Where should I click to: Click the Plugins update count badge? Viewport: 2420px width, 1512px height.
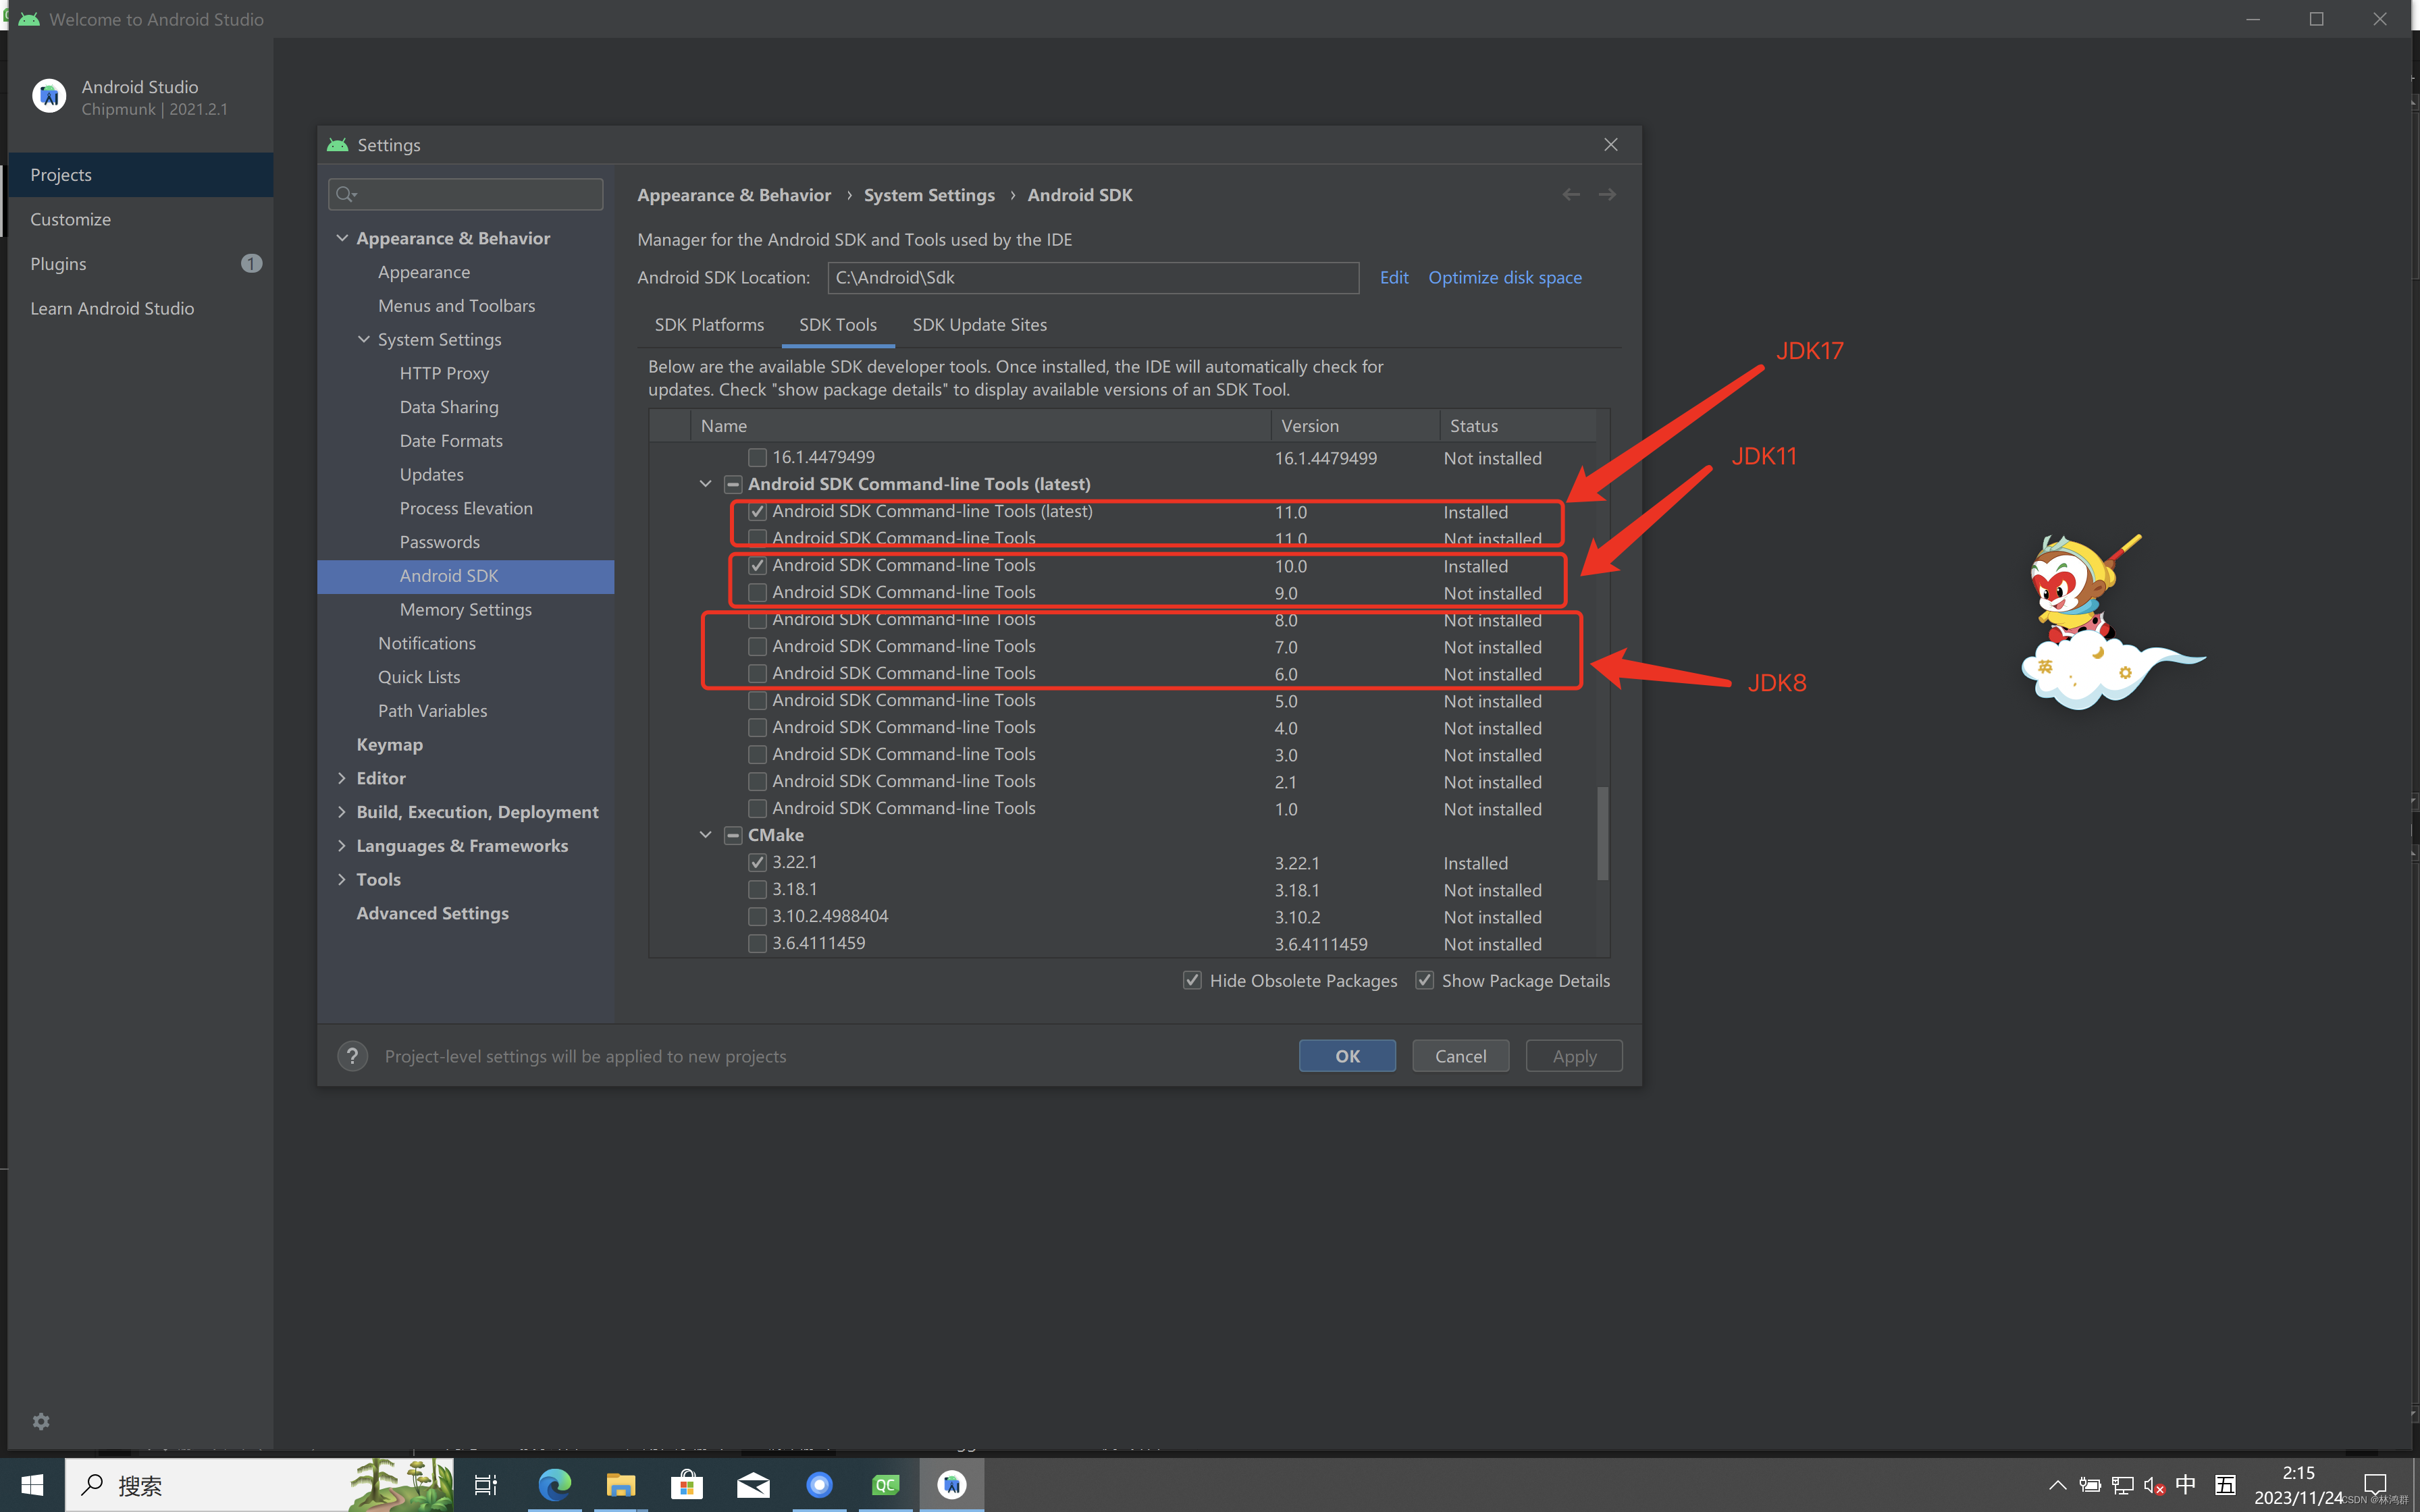[x=251, y=263]
